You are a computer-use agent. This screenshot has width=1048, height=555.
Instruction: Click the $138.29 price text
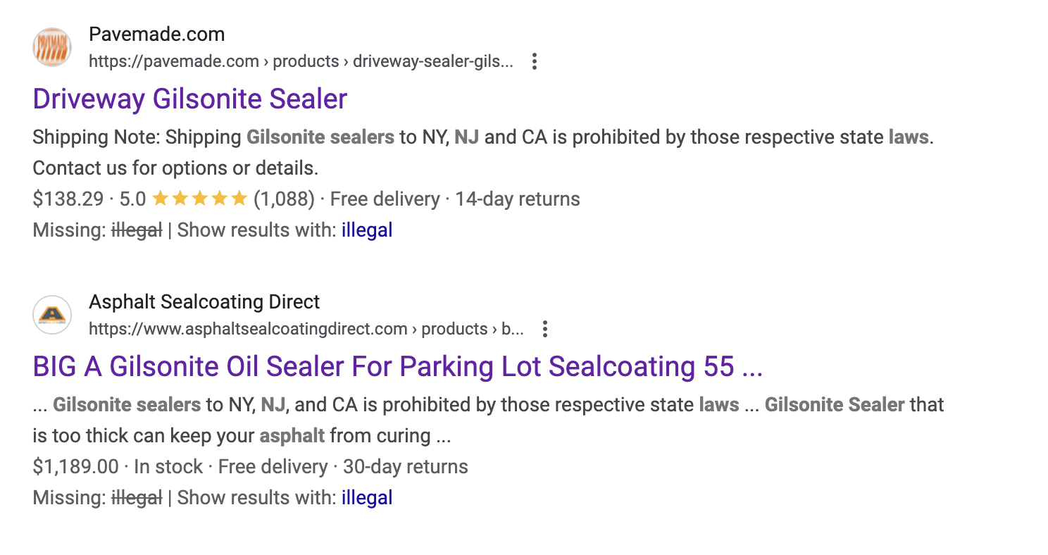(x=68, y=199)
